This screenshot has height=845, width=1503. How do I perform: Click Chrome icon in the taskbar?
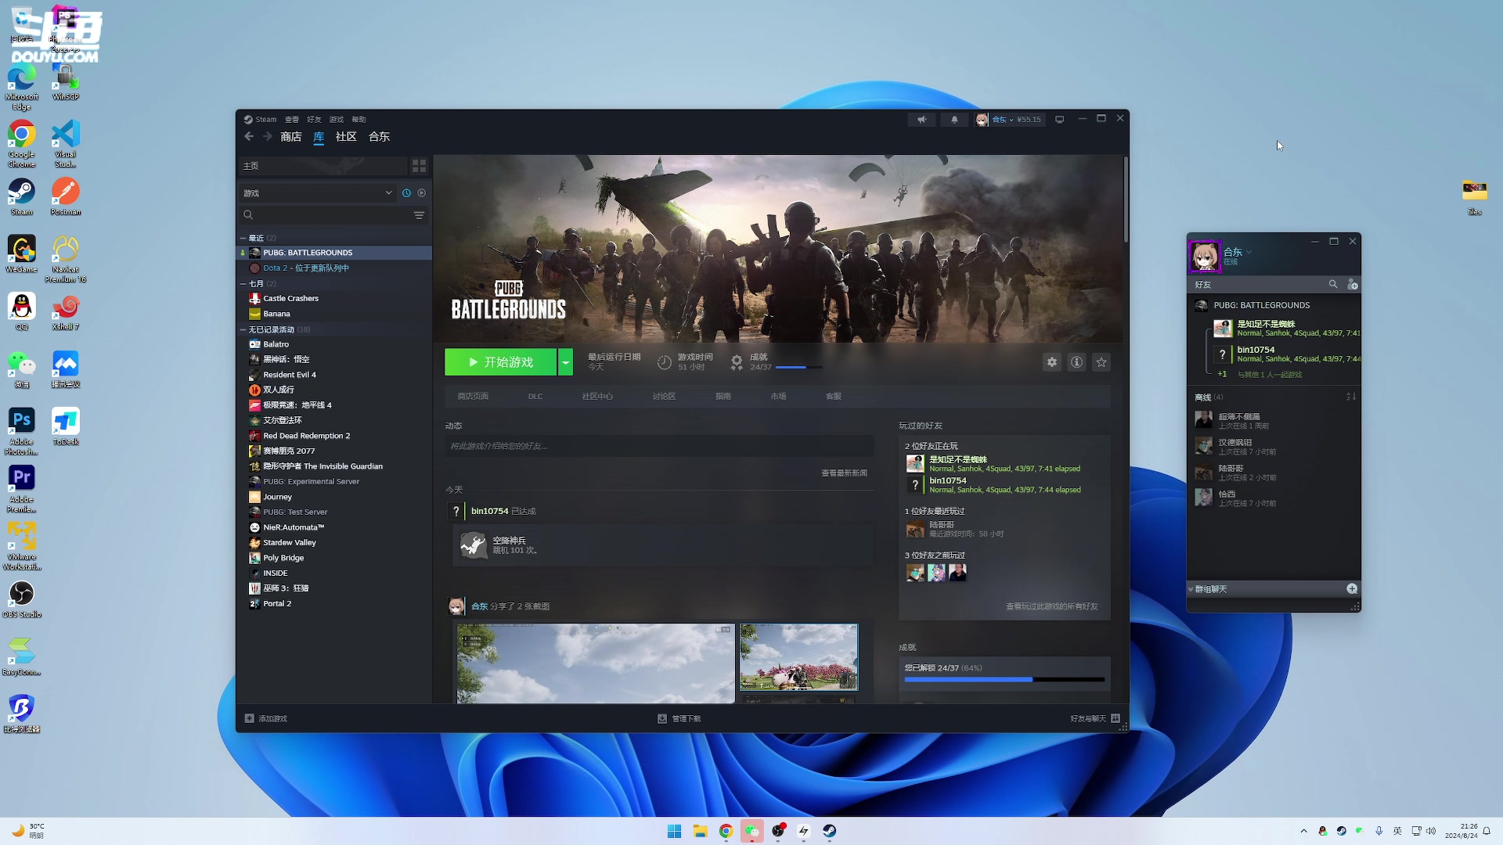pyautogui.click(x=726, y=831)
